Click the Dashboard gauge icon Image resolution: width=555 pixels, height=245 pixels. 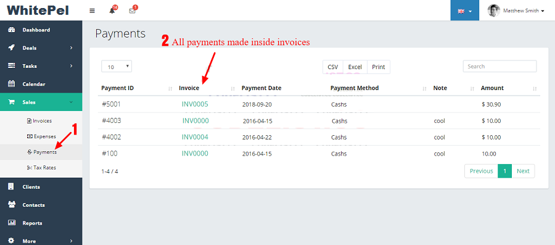tap(11, 30)
